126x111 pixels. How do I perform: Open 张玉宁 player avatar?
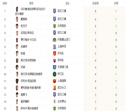[x=17, y=26]
